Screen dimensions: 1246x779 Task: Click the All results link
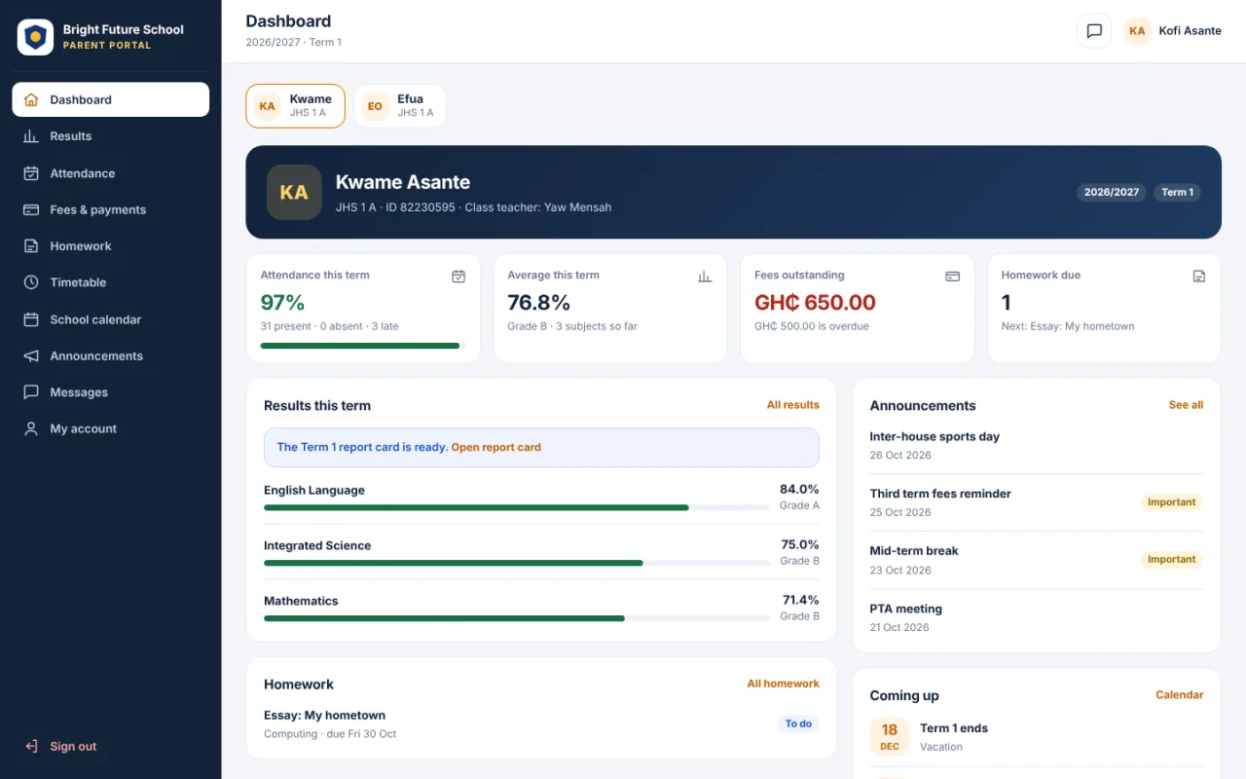[x=792, y=405]
